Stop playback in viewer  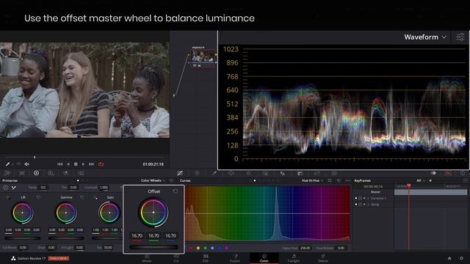(76, 164)
